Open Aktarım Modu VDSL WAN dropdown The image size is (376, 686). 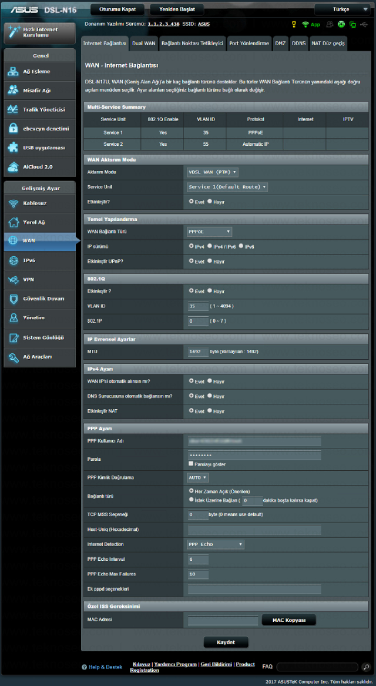tap(213, 172)
